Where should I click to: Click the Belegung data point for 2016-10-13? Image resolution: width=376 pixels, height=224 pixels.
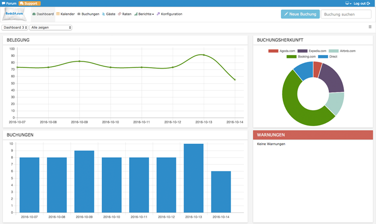click(x=204, y=55)
